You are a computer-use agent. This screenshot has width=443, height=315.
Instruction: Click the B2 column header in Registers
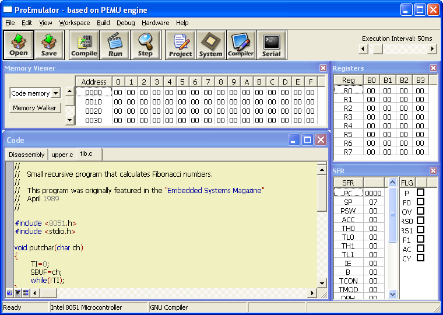[404, 80]
